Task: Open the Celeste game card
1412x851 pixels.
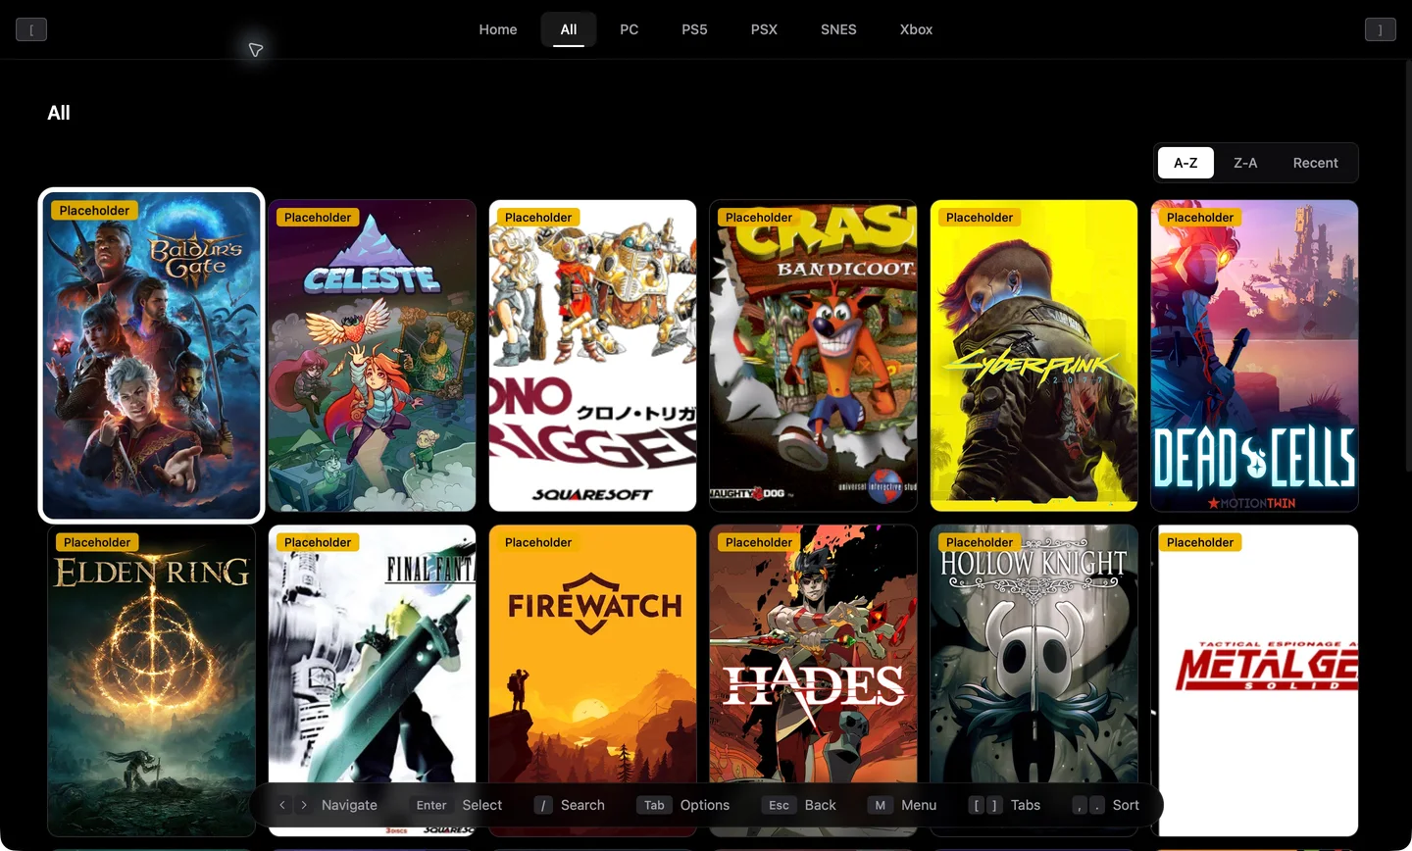Action: click(372, 355)
